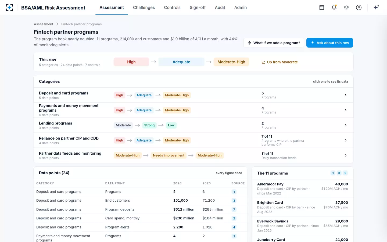Open the user profile icon
Viewport: 387px width, 242px height.
pyautogui.click(x=359, y=8)
